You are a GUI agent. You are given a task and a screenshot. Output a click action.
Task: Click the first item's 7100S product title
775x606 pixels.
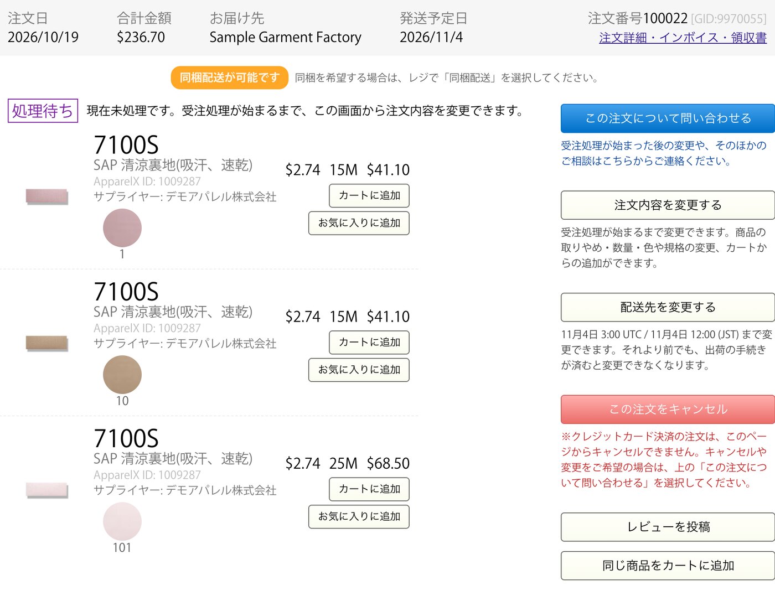click(126, 145)
